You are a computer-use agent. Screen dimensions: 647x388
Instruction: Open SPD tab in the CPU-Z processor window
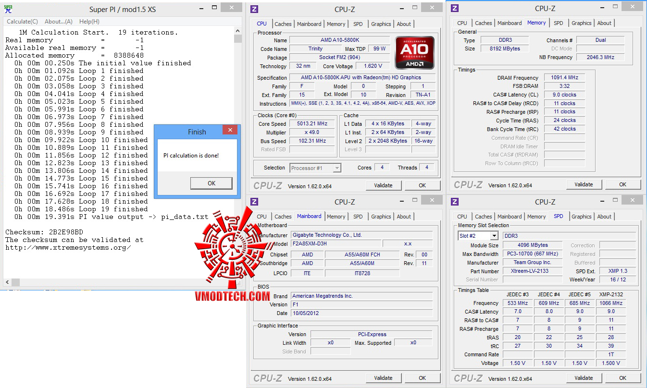[x=358, y=24]
